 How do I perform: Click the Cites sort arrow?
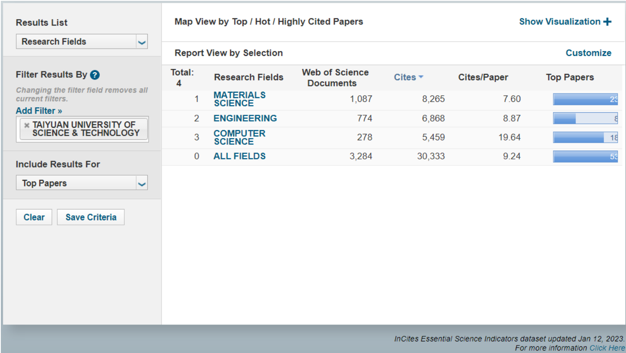coord(421,77)
